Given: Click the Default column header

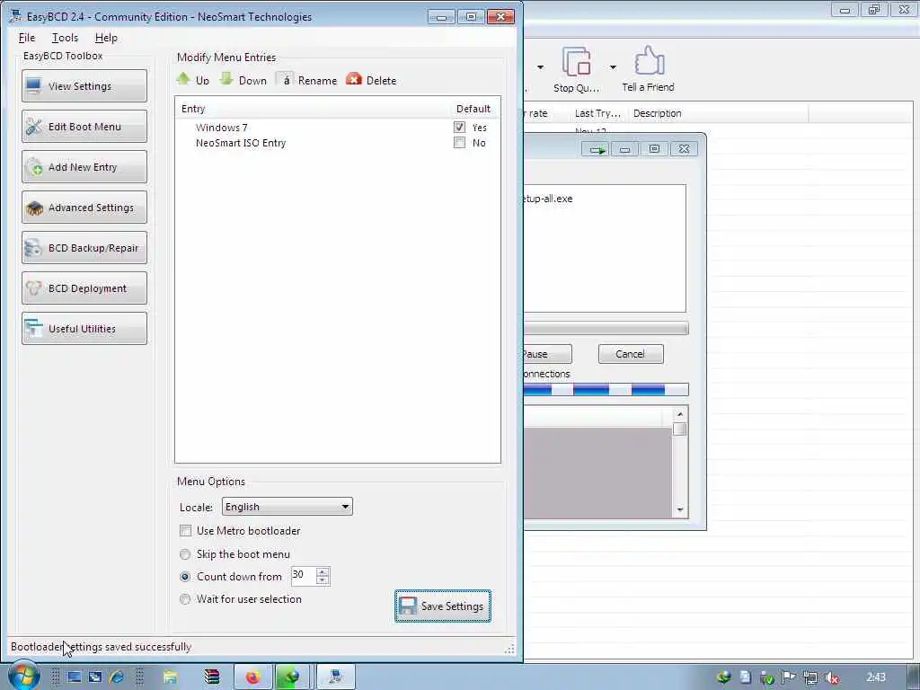Looking at the screenshot, I should click(474, 109).
